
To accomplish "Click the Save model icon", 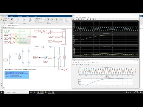I will tap(4, 20).
